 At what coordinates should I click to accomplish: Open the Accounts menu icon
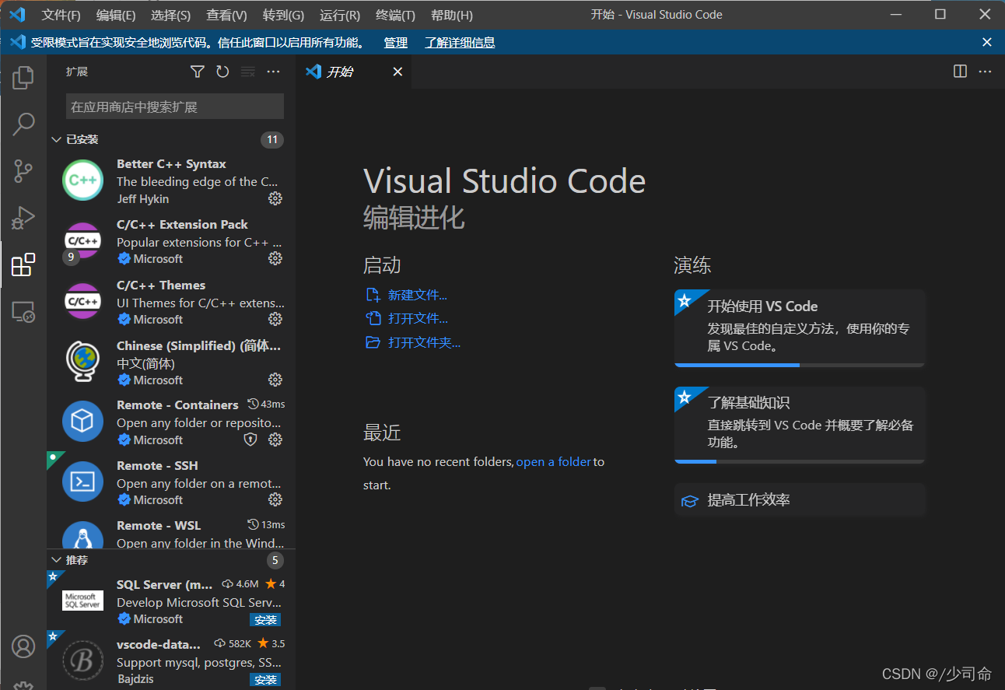click(x=23, y=646)
